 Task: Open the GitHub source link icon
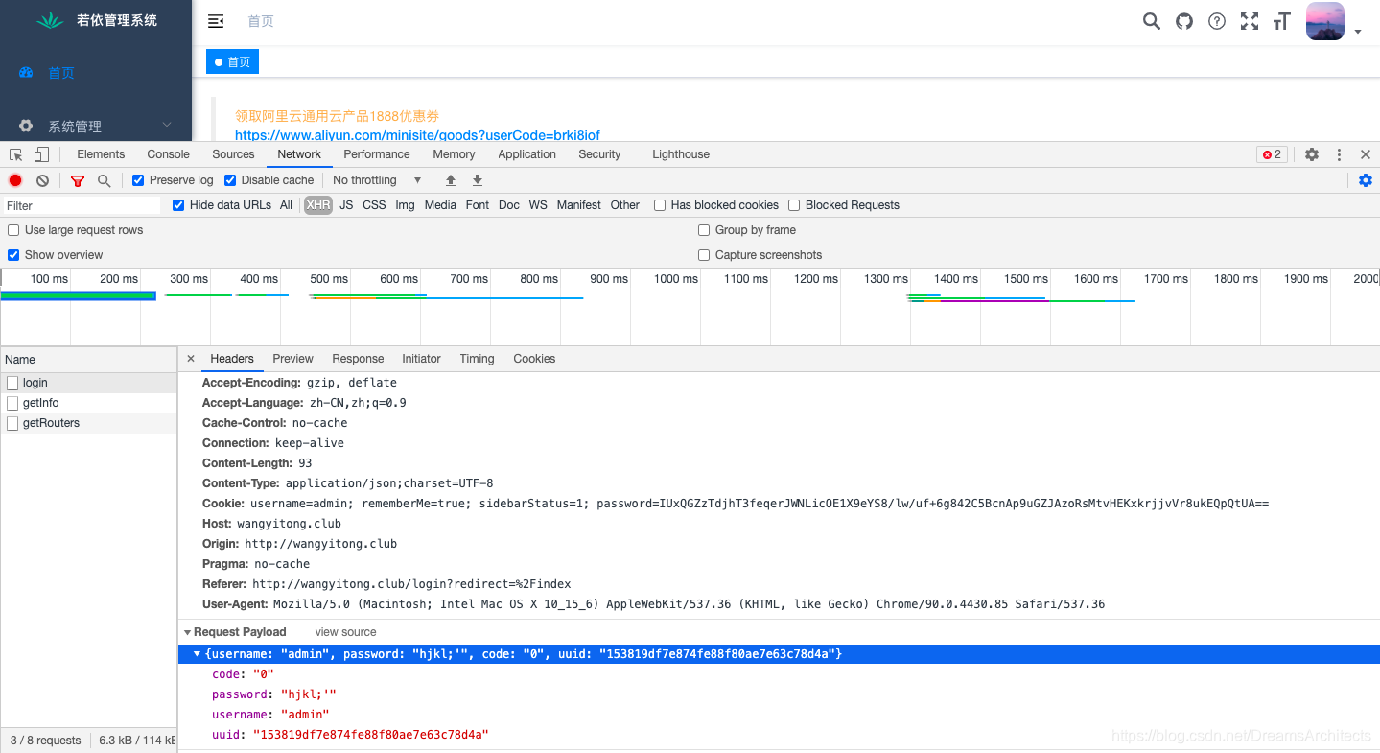pos(1184,21)
